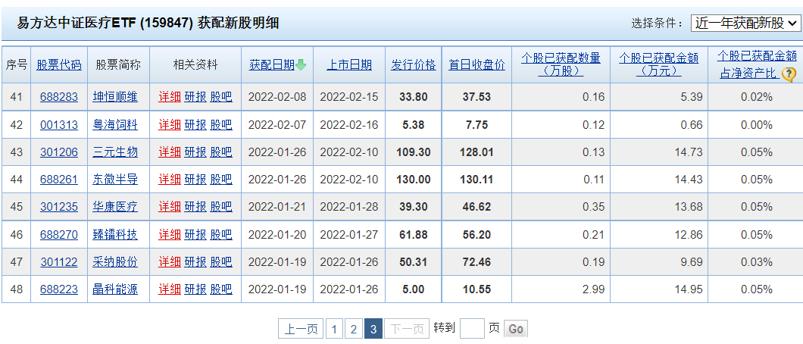Viewport: 803px width, 344px height.
Task: Go to previous page 上一页
Action: pyautogui.click(x=301, y=329)
